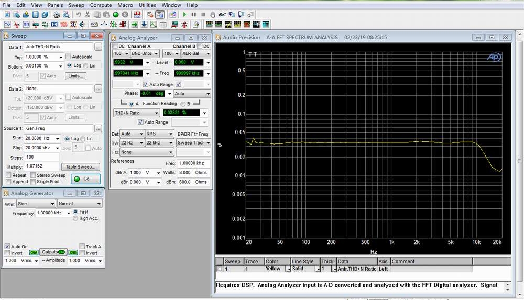
Task: Open the BW 22 kHz low-pass dropdown
Action: click(159, 142)
